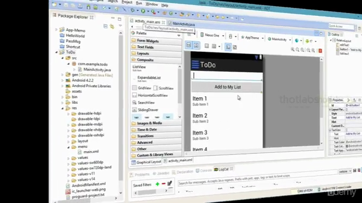Image resolution: width=362 pixels, height=203 pixels.
Task: Open the Layouts palette category
Action: coord(156,54)
